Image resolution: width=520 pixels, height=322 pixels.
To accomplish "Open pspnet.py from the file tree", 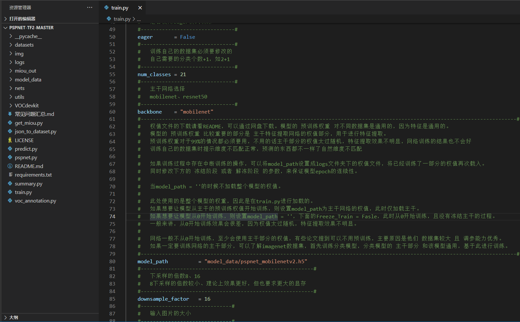I will [x=26, y=158].
